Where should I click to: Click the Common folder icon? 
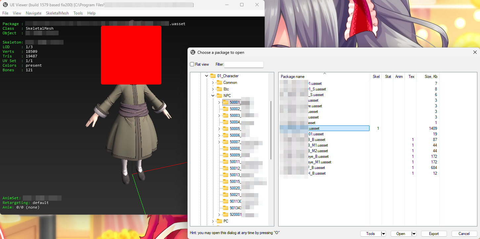(x=220, y=82)
